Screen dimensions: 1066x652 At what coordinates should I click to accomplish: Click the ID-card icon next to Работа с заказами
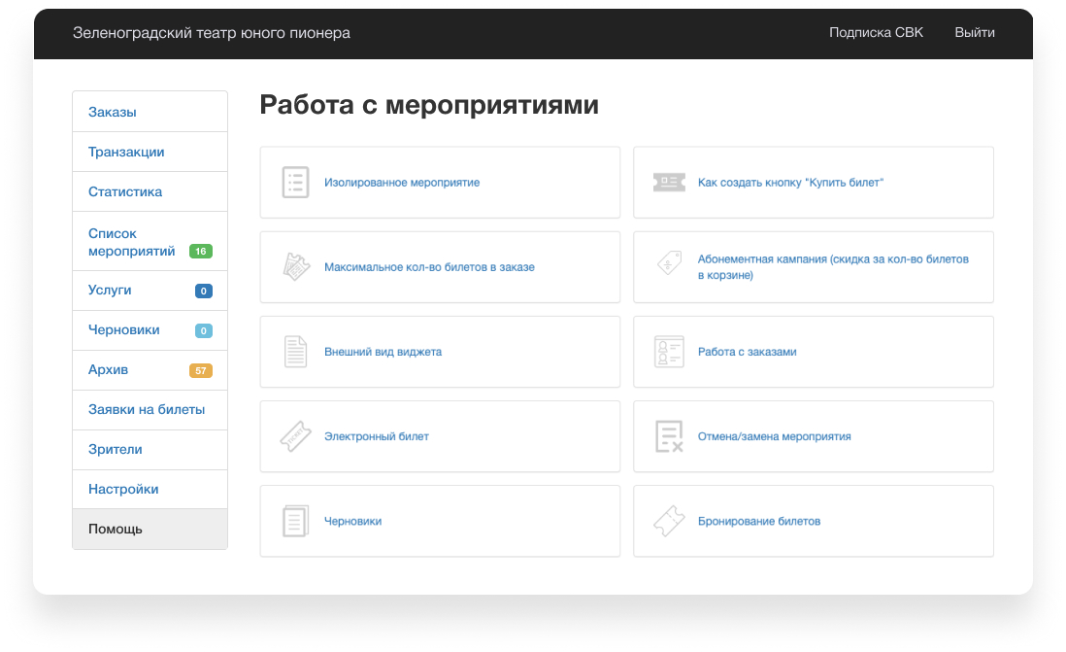pos(669,352)
